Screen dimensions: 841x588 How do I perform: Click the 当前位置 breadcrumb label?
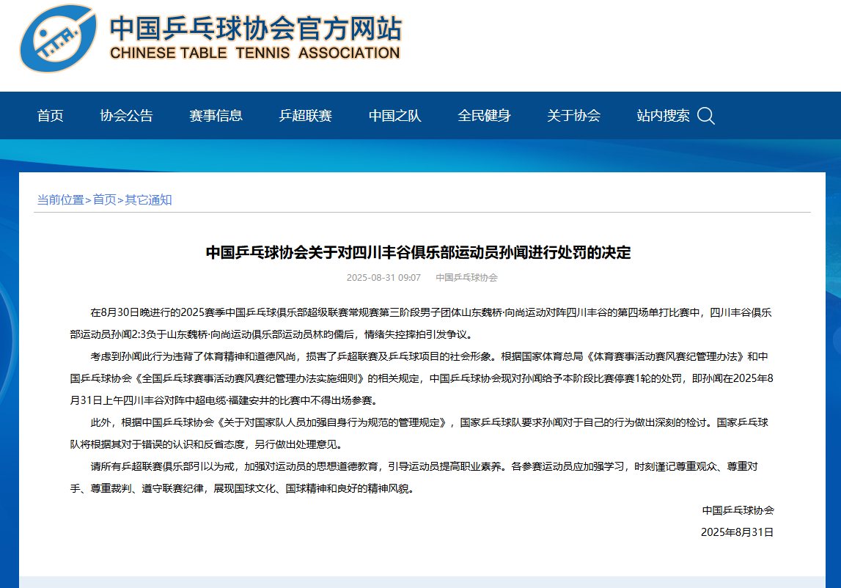[x=61, y=200]
